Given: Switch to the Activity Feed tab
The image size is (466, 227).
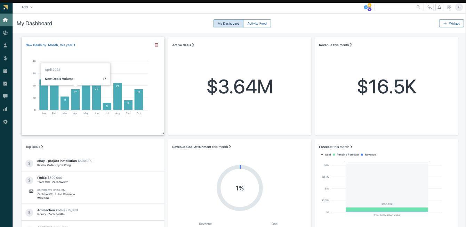Looking at the screenshot, I should pyautogui.click(x=257, y=24).
